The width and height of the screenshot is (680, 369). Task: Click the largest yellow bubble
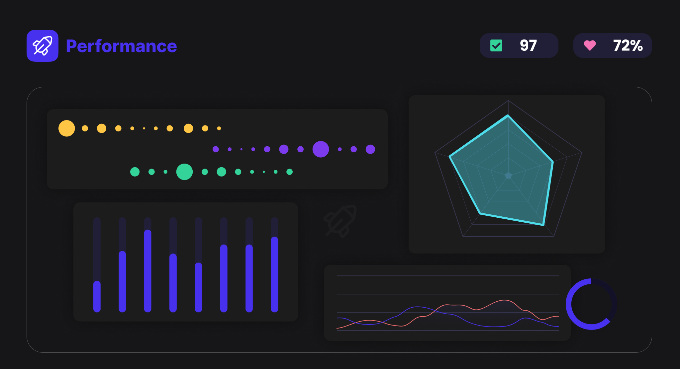66,128
